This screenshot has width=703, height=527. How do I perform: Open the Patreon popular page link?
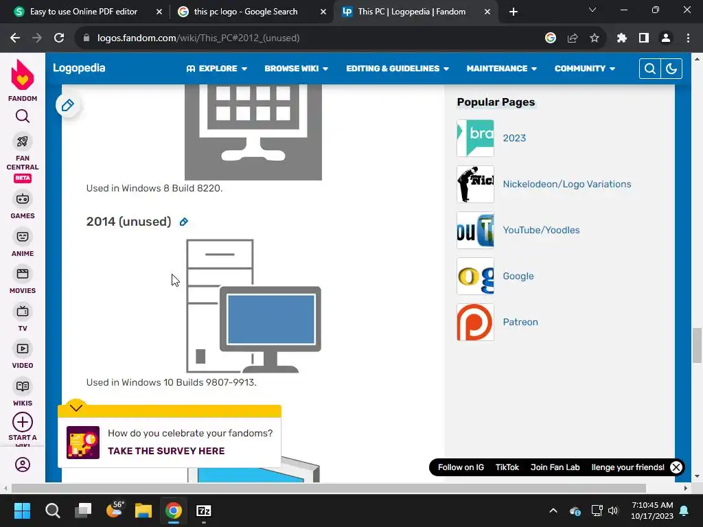tap(520, 323)
